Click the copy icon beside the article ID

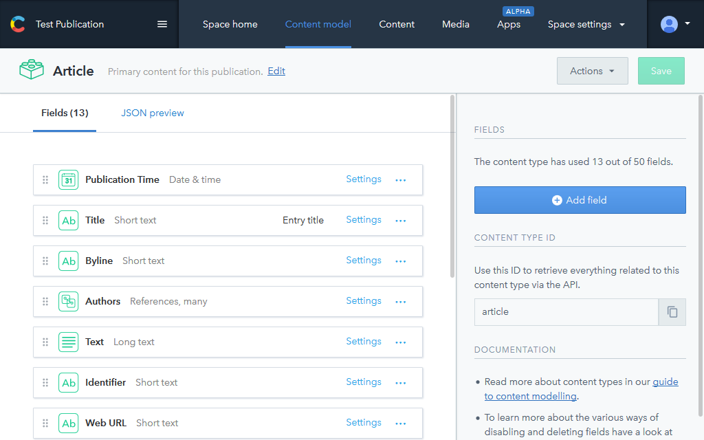pyautogui.click(x=672, y=312)
